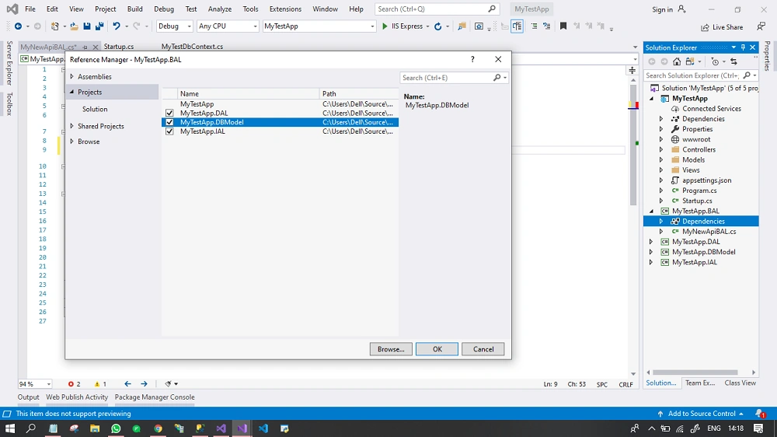Click Home icon in Solution Explorer
The height and width of the screenshot is (437, 777).
click(677, 61)
